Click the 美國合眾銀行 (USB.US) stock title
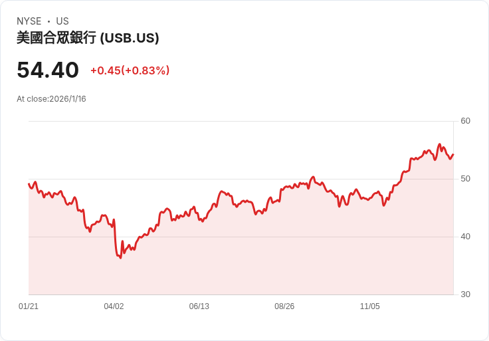 point(88,39)
